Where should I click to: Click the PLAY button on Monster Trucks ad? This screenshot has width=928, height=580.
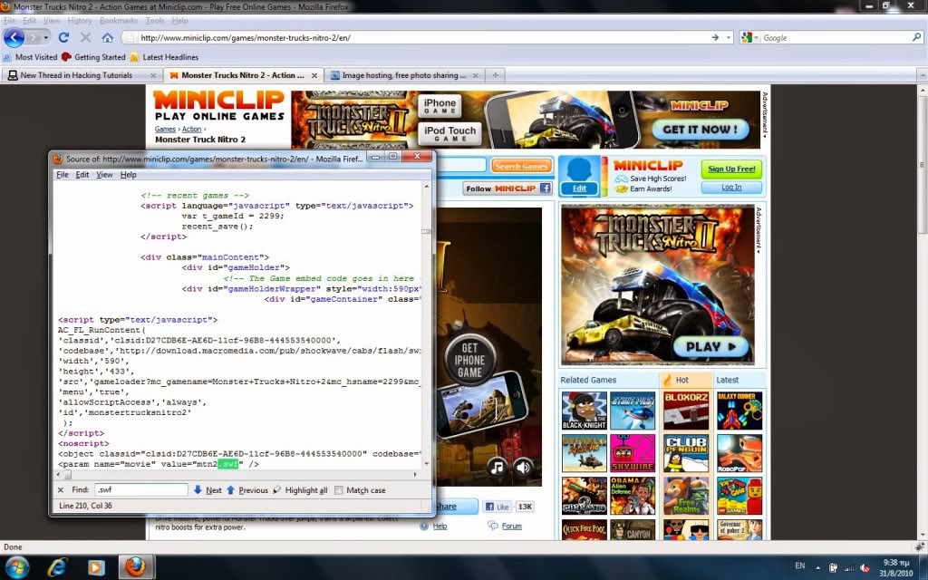710,347
